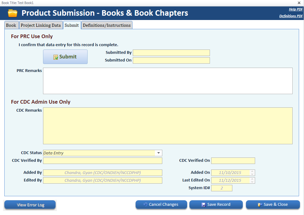
Task: Select the CDC Verified On field
Action: coord(233,161)
